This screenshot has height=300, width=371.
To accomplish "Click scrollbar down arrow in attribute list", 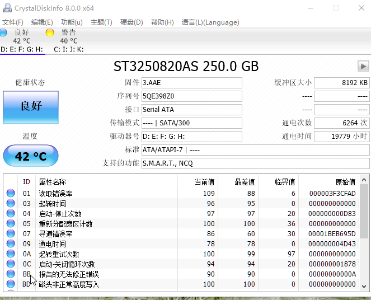I will 364,286.
